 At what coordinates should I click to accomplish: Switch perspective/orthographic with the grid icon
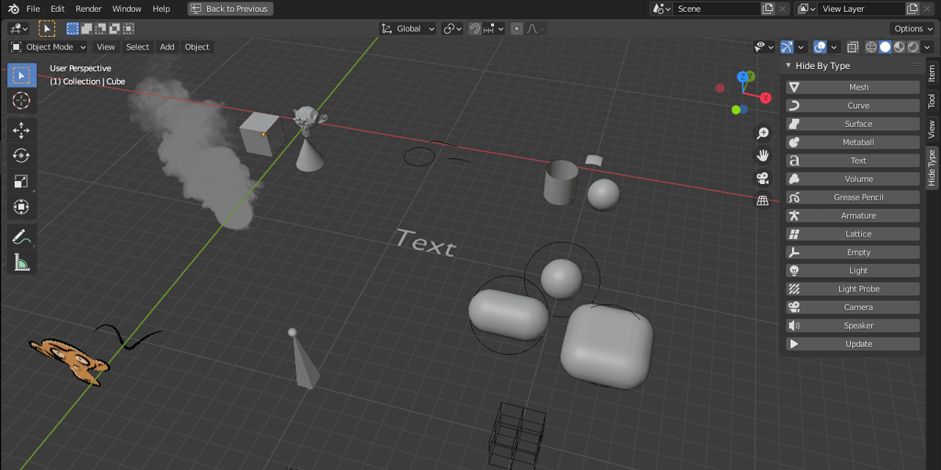point(762,201)
